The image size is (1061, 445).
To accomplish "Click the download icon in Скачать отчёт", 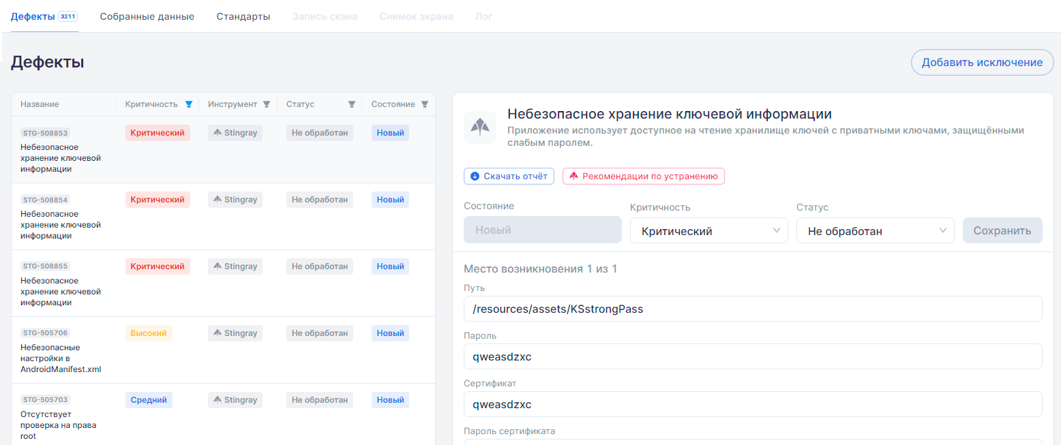I will click(x=475, y=177).
